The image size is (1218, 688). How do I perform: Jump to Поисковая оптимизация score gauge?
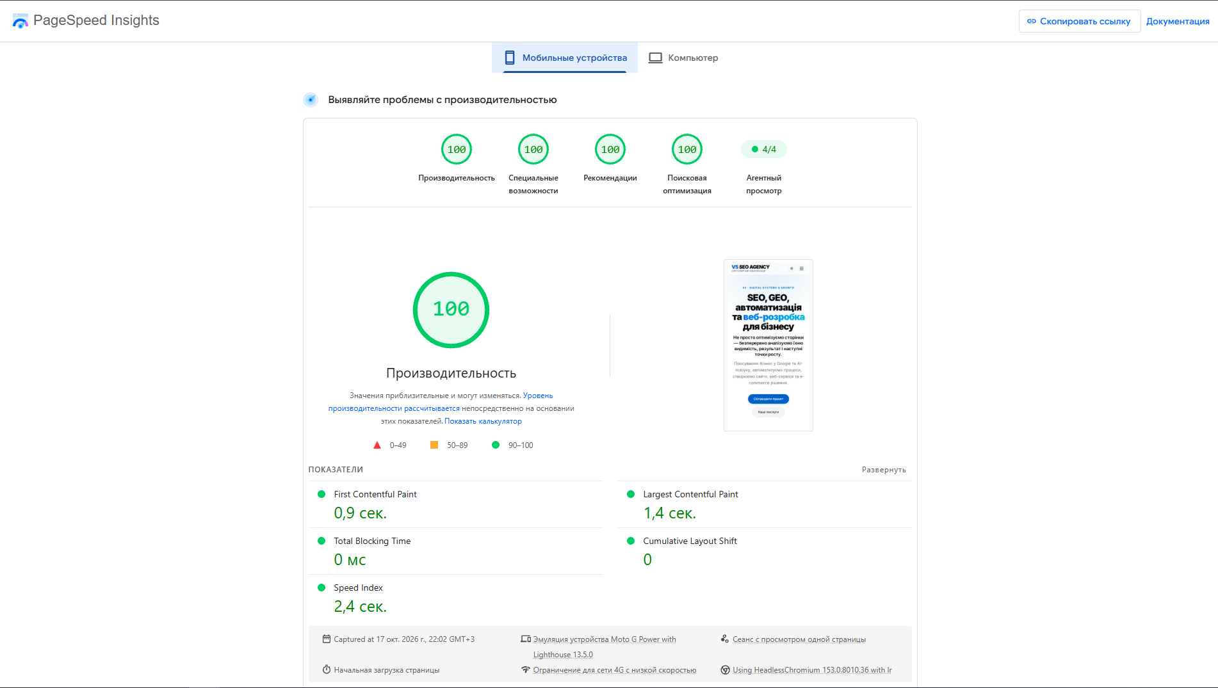pos(687,149)
